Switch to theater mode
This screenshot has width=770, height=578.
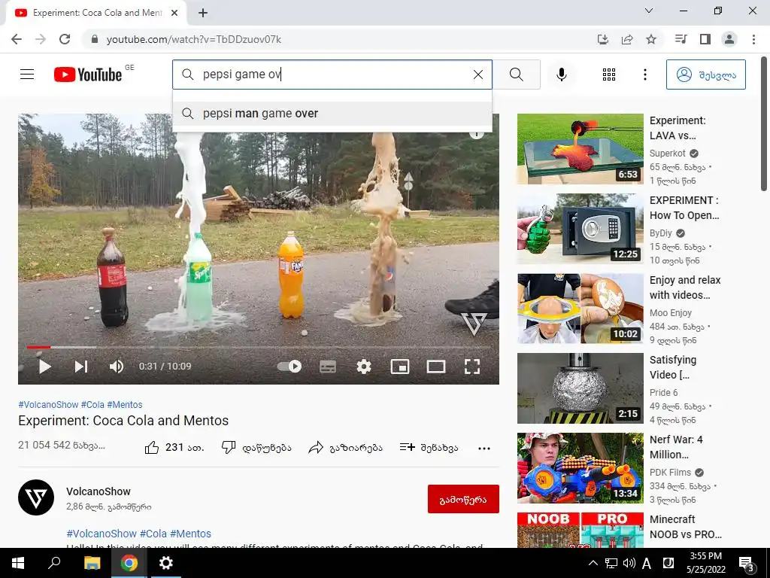(x=435, y=367)
